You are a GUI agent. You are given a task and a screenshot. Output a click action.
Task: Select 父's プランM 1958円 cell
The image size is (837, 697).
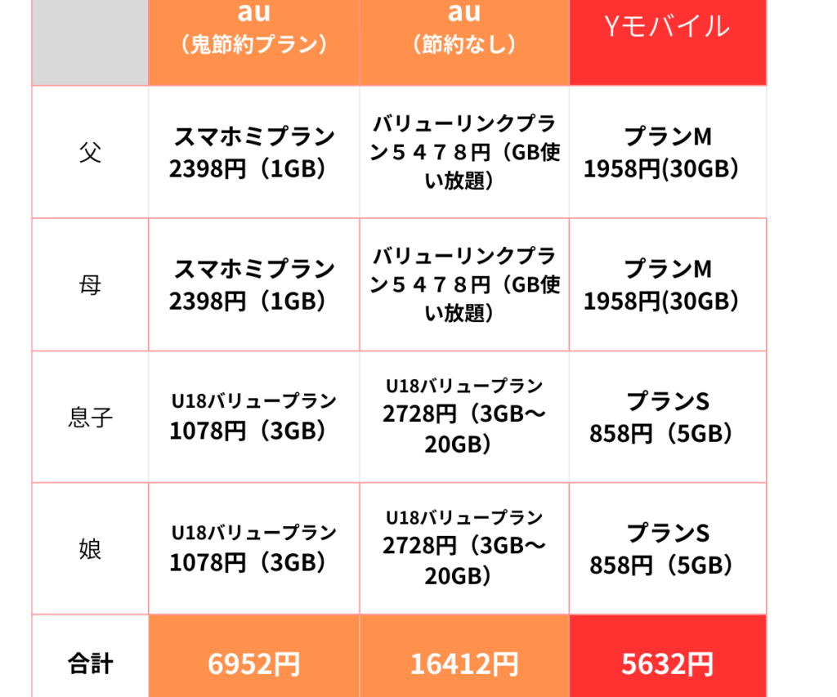668,152
